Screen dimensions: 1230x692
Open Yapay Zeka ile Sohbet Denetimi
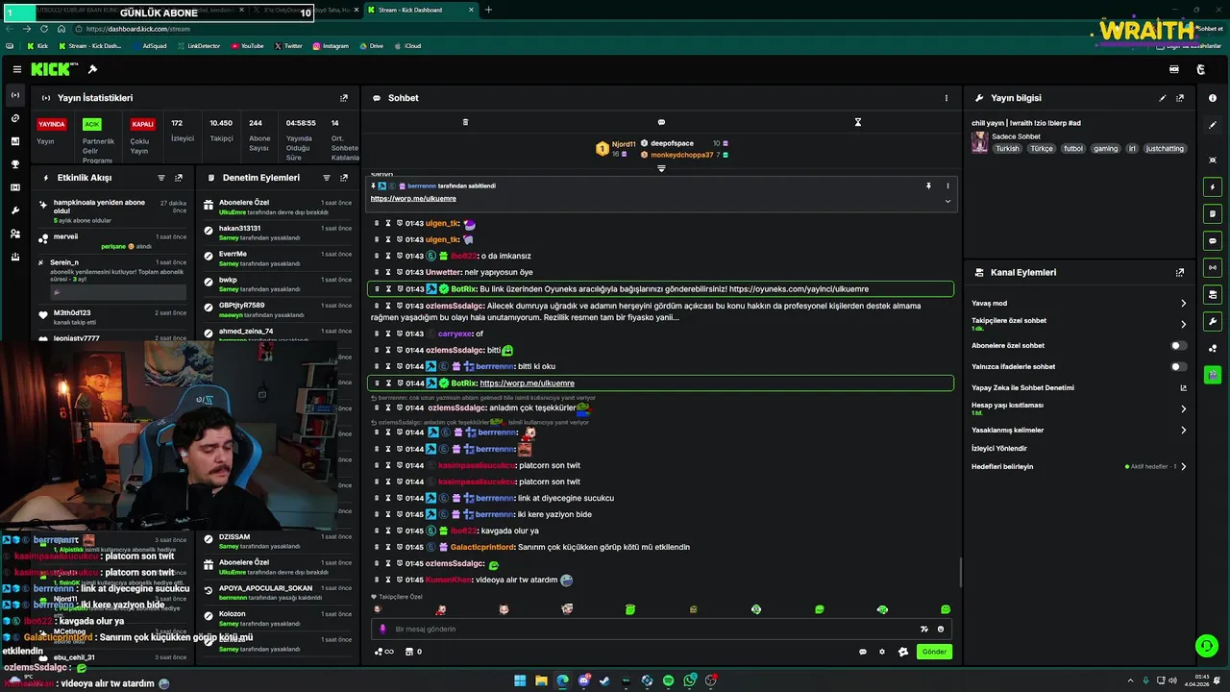(x=1022, y=387)
